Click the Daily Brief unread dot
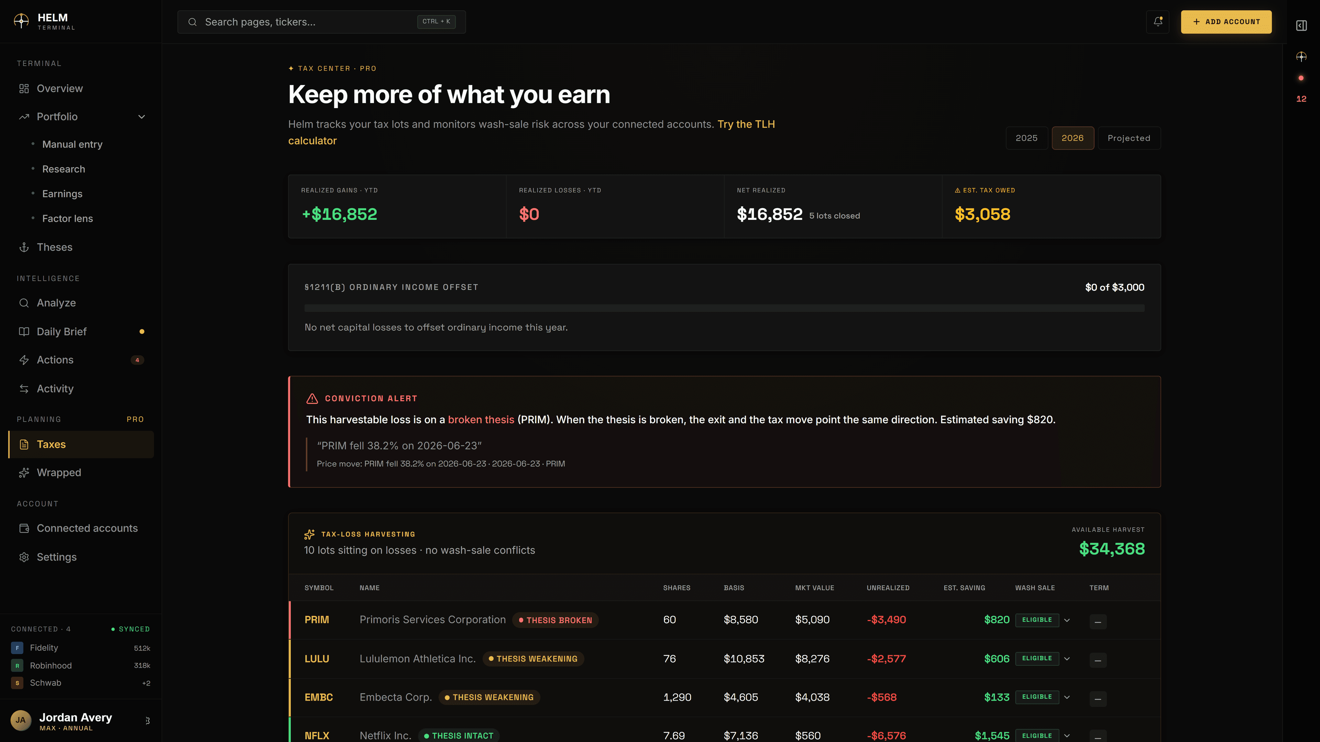 click(x=142, y=331)
